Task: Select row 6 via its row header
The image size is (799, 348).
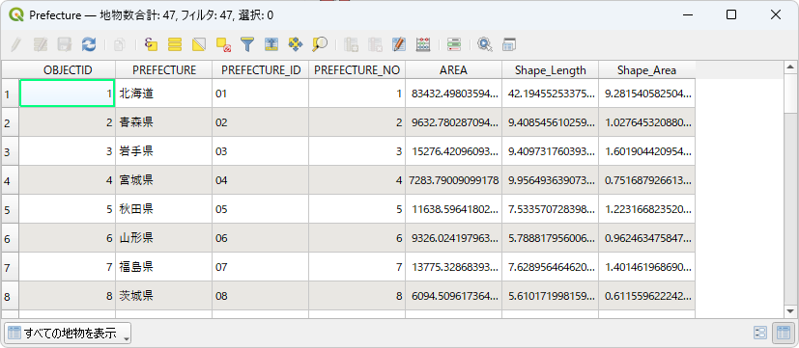Action: 11,238
